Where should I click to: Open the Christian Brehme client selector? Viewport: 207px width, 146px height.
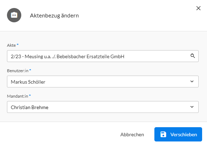pos(103,107)
